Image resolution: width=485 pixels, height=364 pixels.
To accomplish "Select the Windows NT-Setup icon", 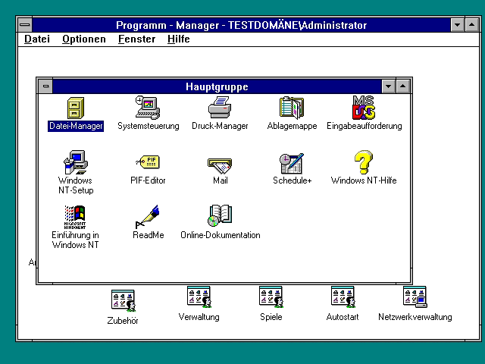I will coord(76,162).
